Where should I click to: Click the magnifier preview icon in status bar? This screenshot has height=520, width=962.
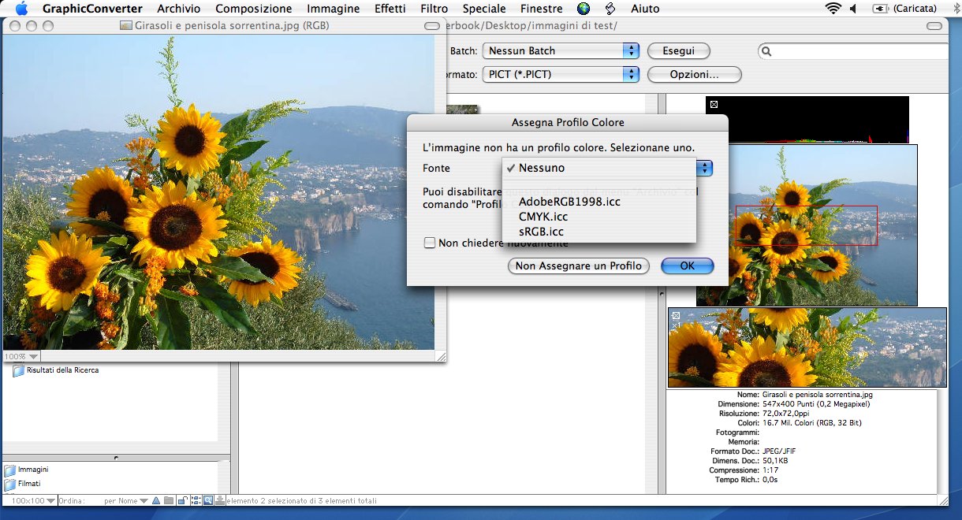pyautogui.click(x=208, y=500)
